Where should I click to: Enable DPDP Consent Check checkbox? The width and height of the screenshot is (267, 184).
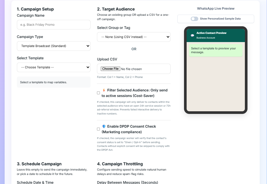click(98, 129)
